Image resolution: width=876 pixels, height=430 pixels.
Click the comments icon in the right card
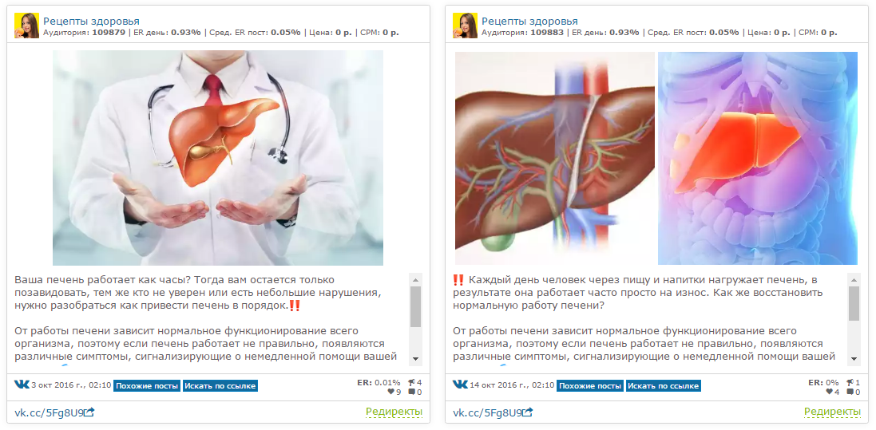pyautogui.click(x=850, y=392)
